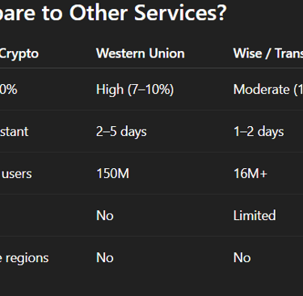Image resolution: width=303 pixels, height=296 pixels.
Task: Click Wise's No in the regions row
Action: 242,258
